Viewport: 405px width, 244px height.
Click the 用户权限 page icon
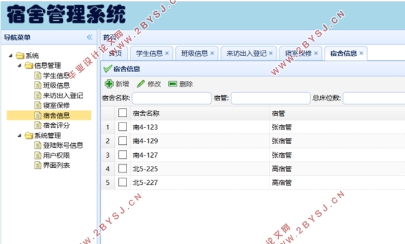(x=38, y=155)
